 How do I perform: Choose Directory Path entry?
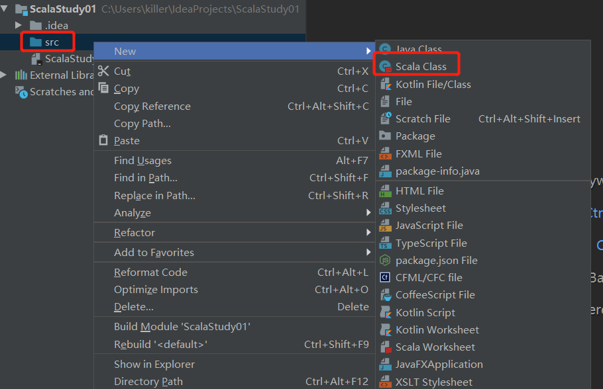coord(234,381)
